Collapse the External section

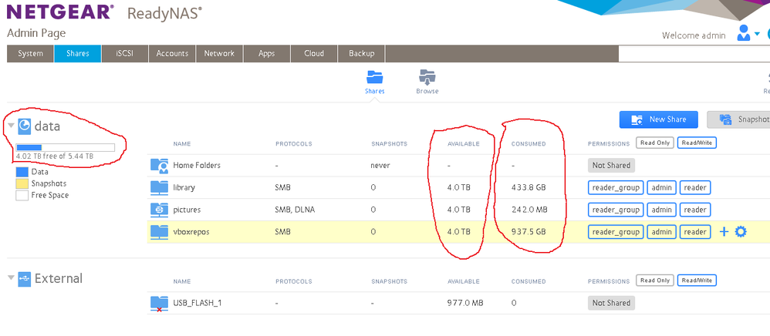click(x=11, y=278)
